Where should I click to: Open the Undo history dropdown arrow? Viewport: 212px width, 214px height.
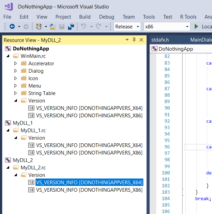click(x=92, y=27)
